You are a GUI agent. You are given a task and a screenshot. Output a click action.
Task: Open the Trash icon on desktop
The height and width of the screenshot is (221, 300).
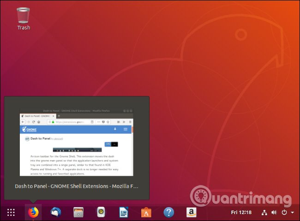pyautogui.click(x=24, y=19)
